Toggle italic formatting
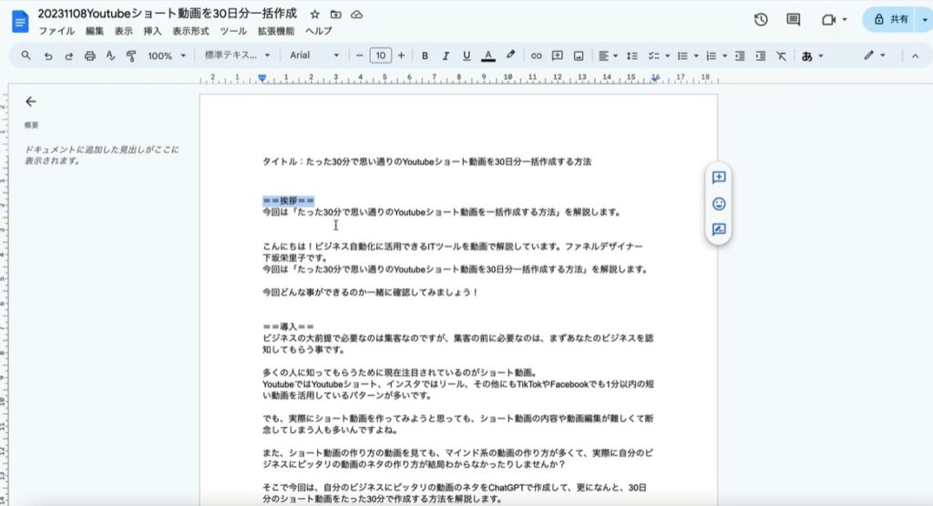This screenshot has width=933, height=506. tap(446, 56)
